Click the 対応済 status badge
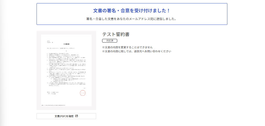265x126 pixels. point(110,41)
